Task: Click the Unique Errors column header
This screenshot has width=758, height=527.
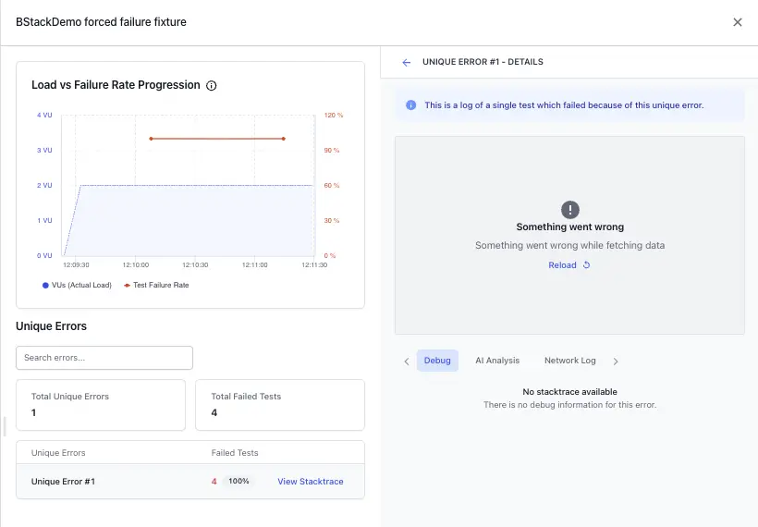Action: [58, 453]
